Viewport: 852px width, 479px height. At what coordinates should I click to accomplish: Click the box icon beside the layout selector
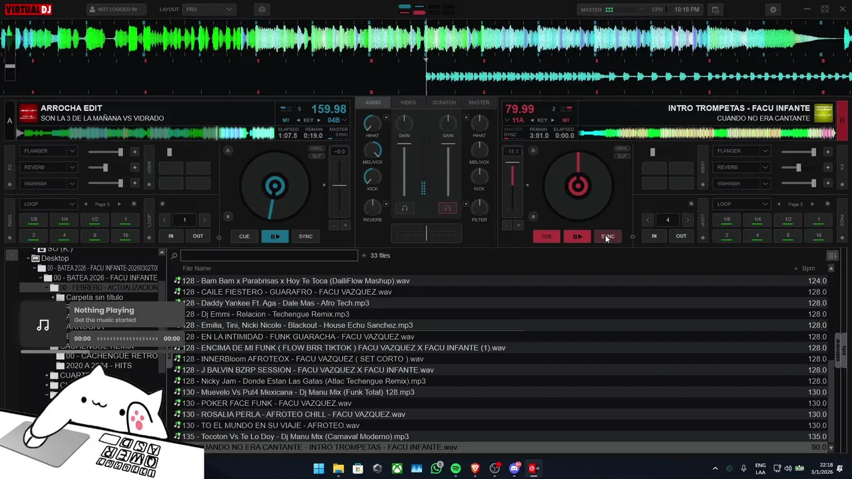[x=262, y=9]
